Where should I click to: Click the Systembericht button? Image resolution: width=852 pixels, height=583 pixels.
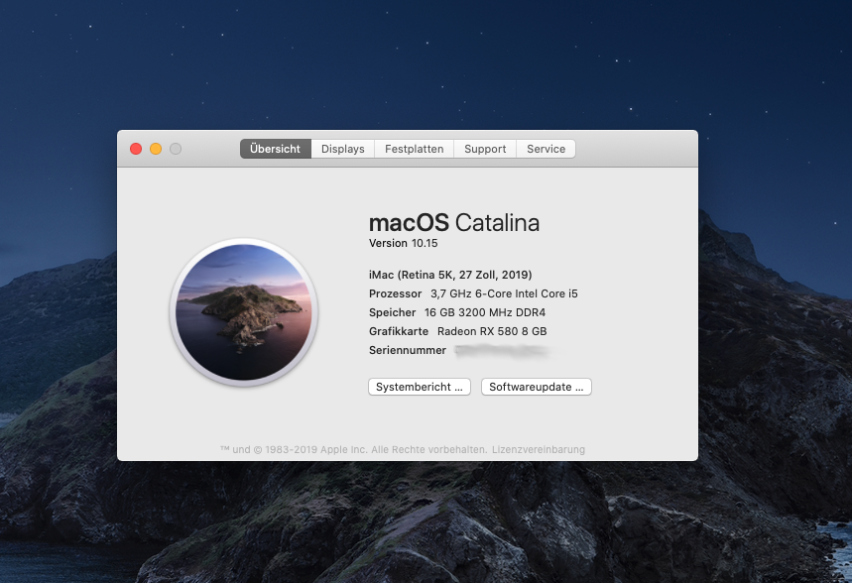(420, 387)
